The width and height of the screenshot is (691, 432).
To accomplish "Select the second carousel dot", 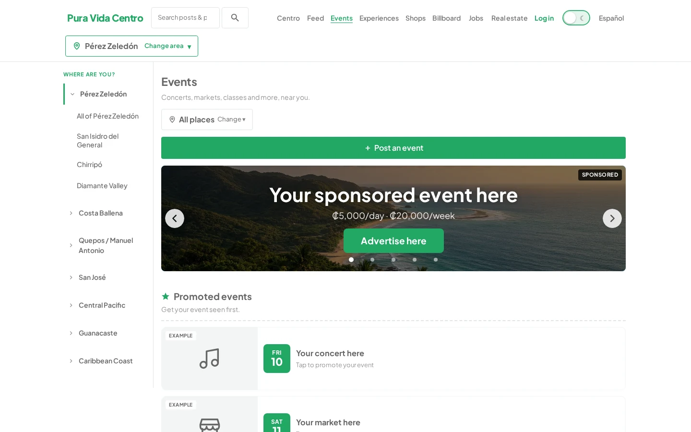I will coord(372,260).
